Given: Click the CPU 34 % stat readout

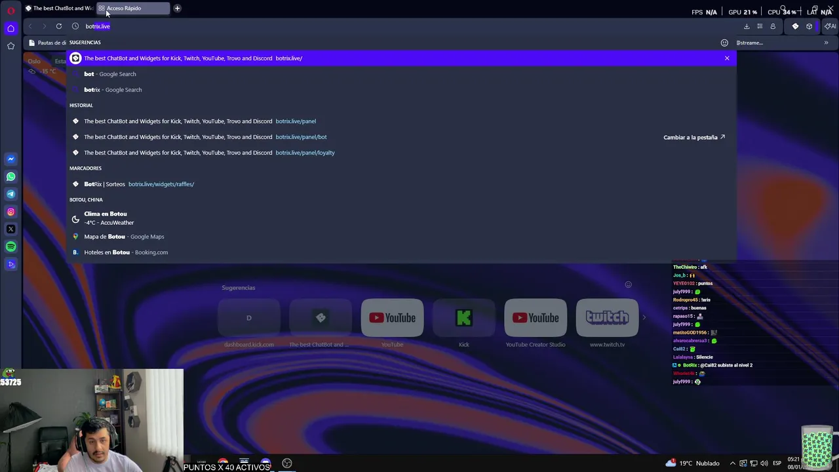Looking at the screenshot, I should [x=782, y=12].
